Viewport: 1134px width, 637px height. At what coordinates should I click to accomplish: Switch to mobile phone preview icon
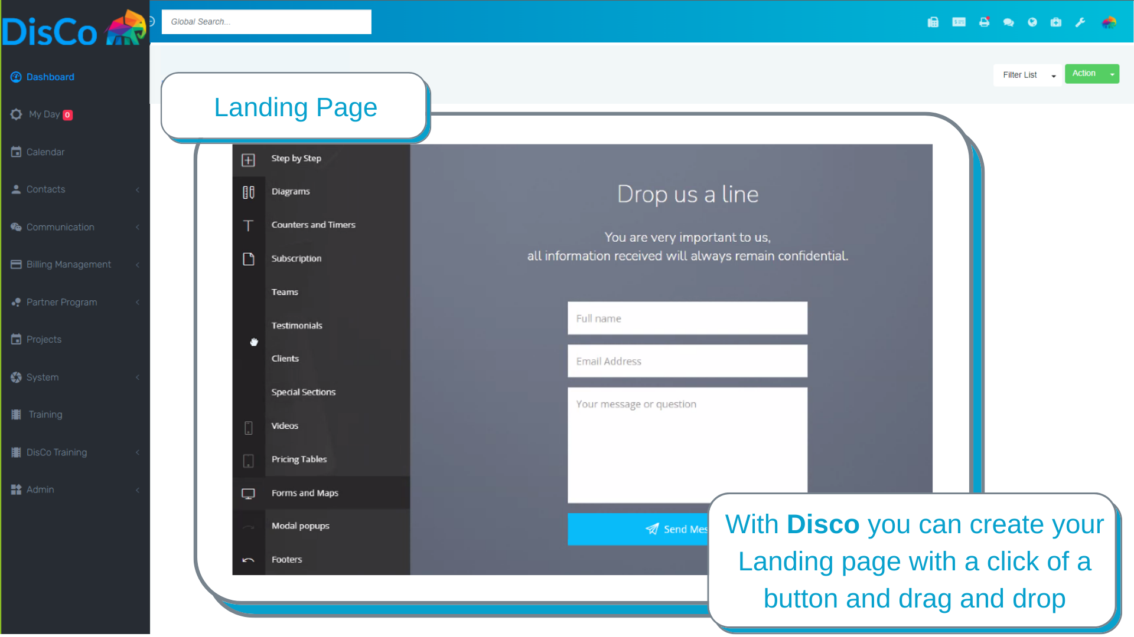click(x=249, y=428)
